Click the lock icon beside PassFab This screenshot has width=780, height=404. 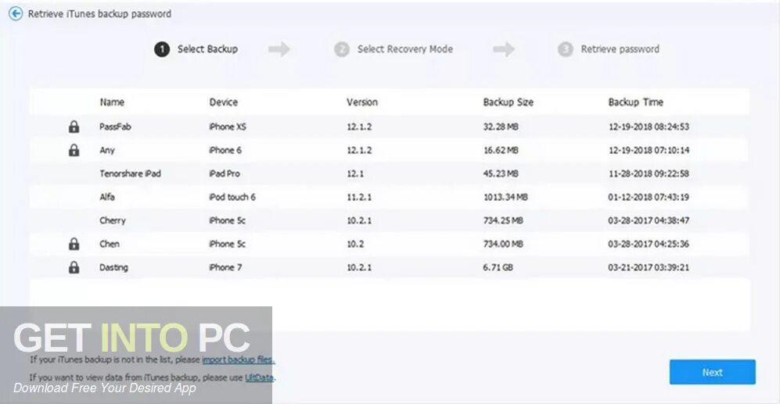74,127
